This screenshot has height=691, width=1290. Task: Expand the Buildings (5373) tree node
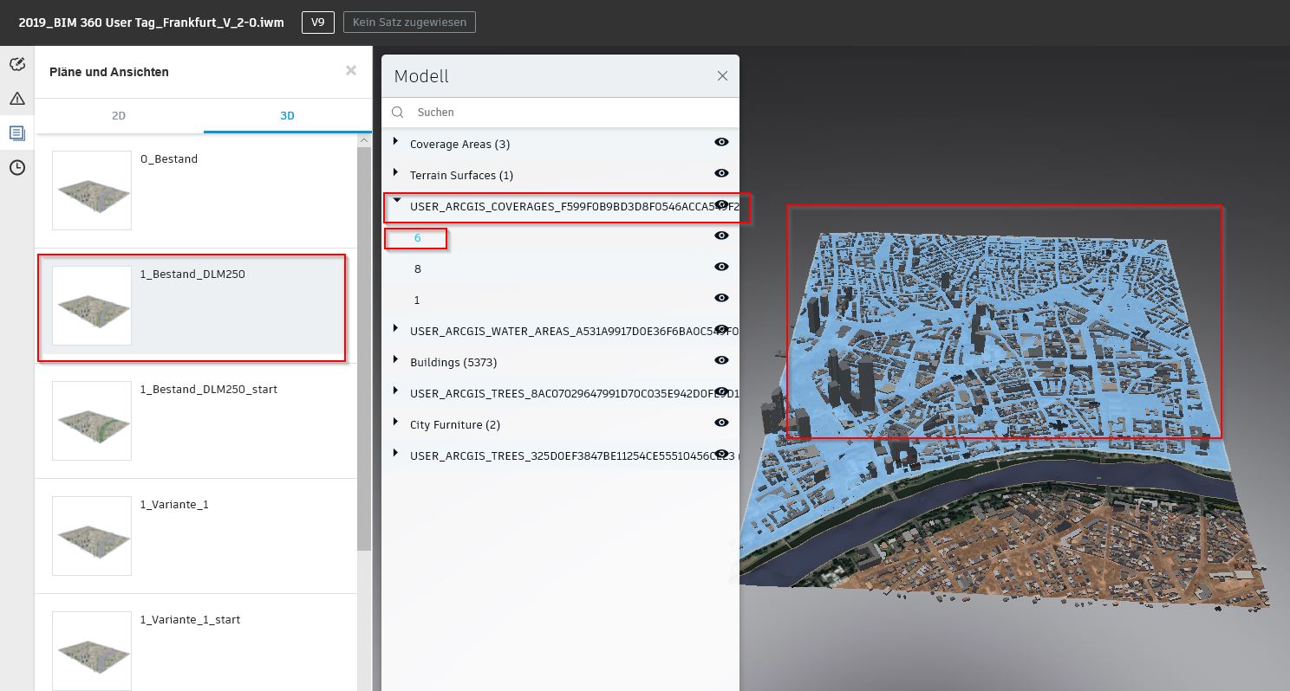click(395, 361)
